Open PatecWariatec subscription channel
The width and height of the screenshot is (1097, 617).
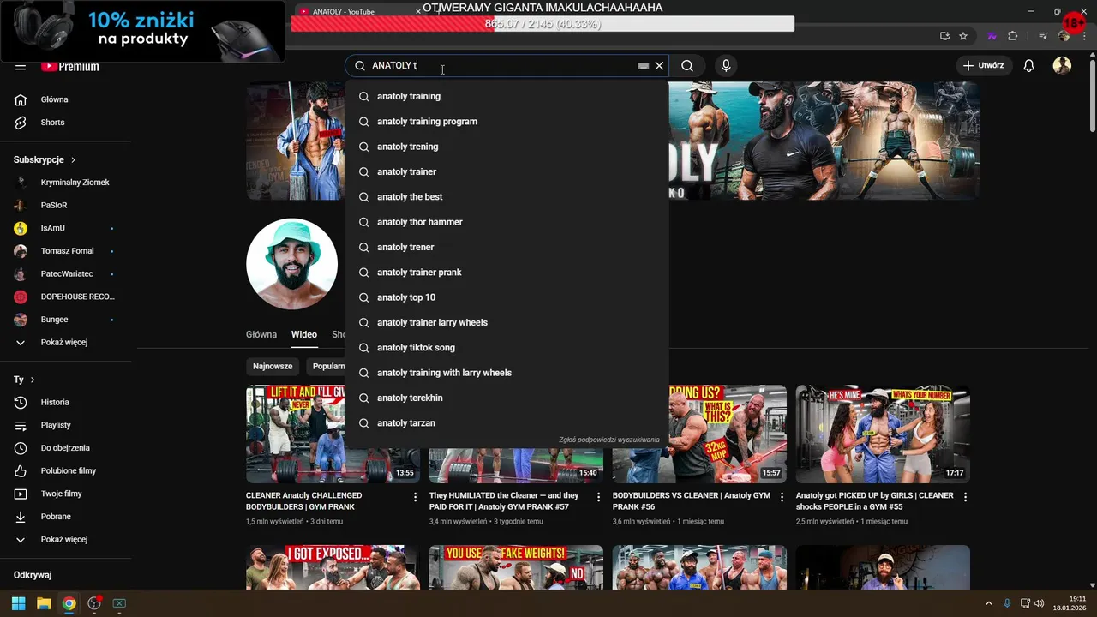[67, 274]
